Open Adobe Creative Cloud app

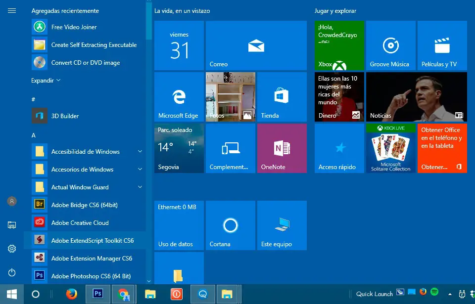[x=80, y=223]
